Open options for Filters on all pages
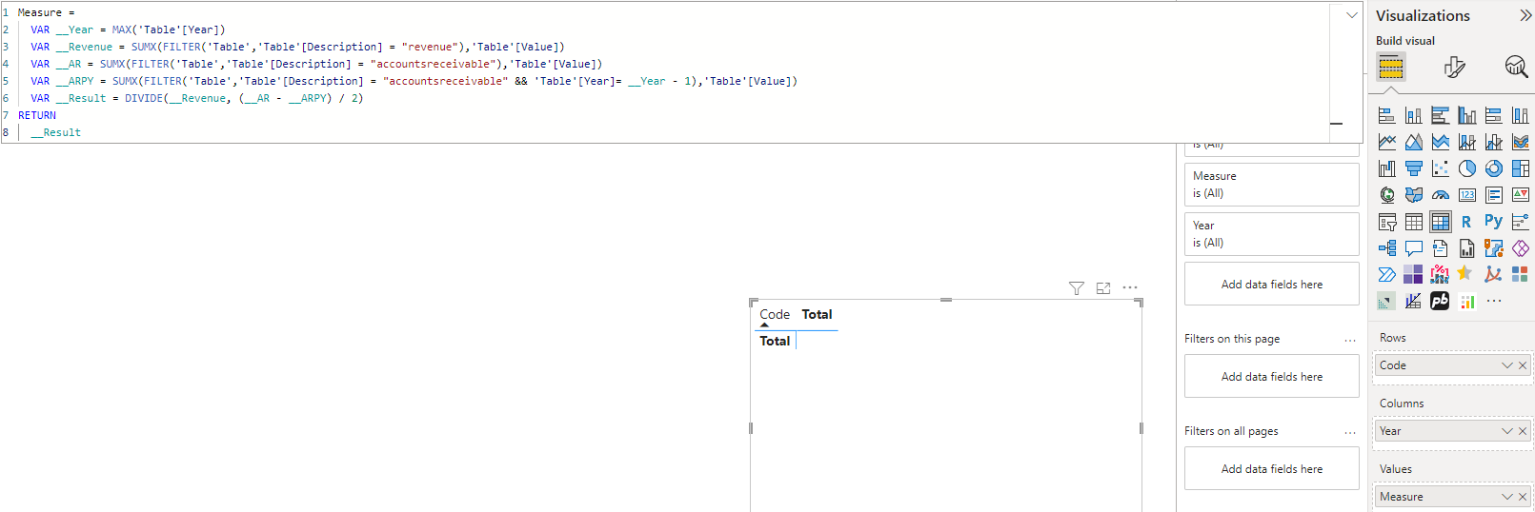 pos(1350,432)
